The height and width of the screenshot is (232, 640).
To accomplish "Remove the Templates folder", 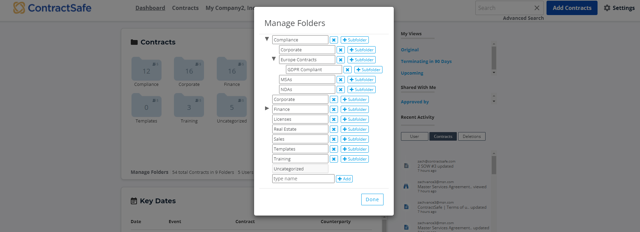I will pos(334,149).
